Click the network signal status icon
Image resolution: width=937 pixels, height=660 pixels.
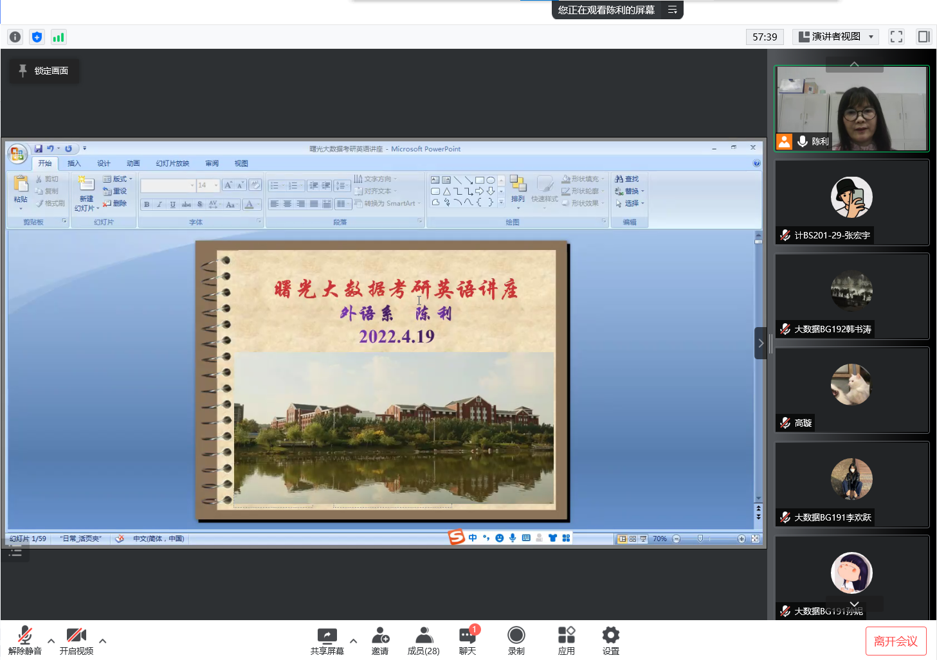pyautogui.click(x=59, y=37)
